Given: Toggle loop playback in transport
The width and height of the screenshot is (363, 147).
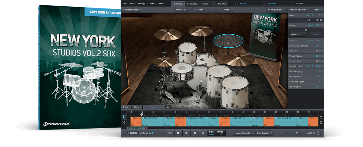Looking at the screenshot, I should [x=170, y=133].
